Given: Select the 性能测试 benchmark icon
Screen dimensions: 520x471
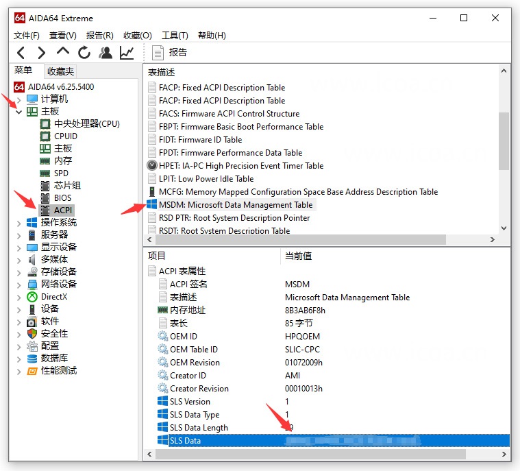Looking at the screenshot, I should (32, 371).
